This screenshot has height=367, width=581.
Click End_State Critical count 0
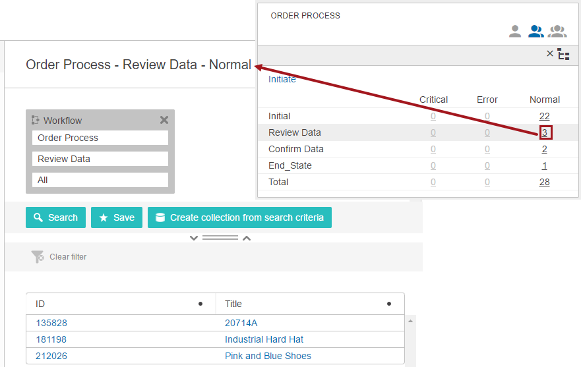433,165
